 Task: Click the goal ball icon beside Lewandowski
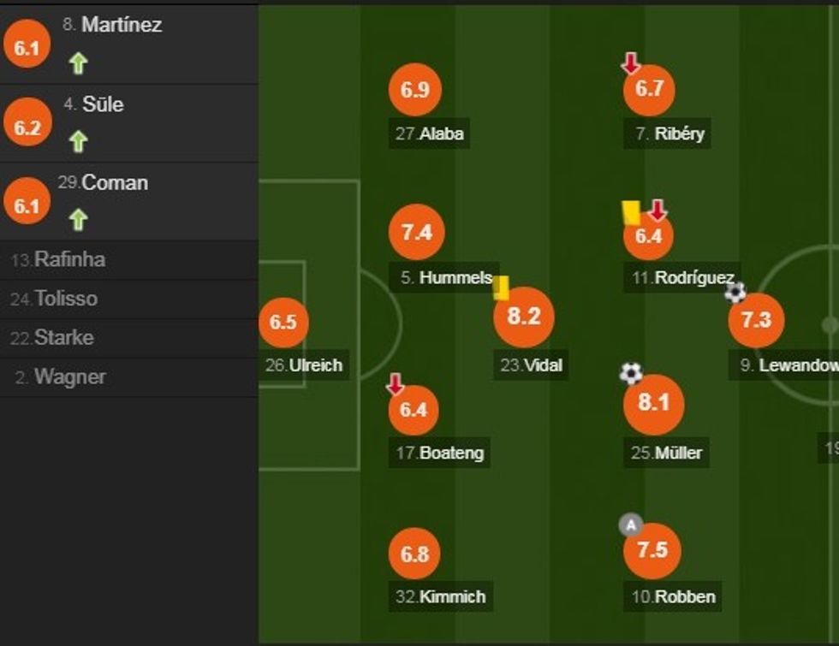735,293
